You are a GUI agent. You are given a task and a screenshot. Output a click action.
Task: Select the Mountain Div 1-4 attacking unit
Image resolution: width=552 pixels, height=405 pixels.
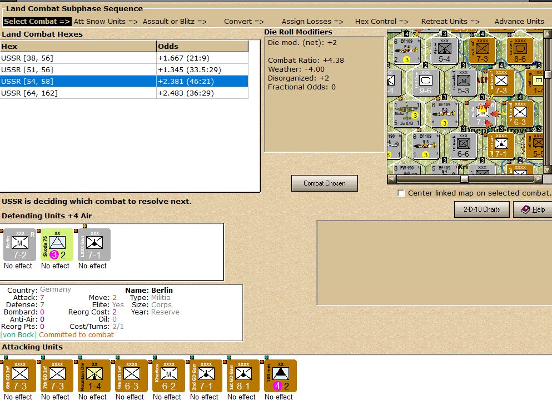(95, 376)
